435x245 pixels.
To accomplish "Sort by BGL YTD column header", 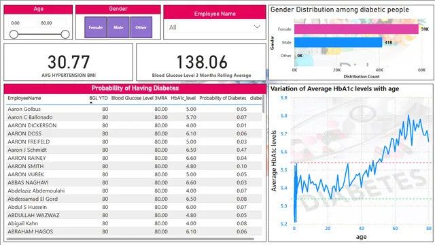I will [98, 98].
